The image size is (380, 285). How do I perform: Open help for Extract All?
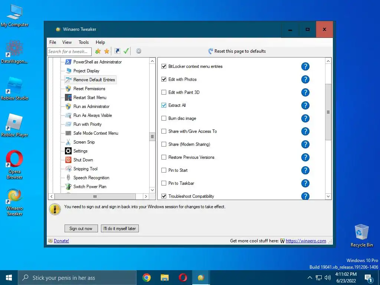305,105
